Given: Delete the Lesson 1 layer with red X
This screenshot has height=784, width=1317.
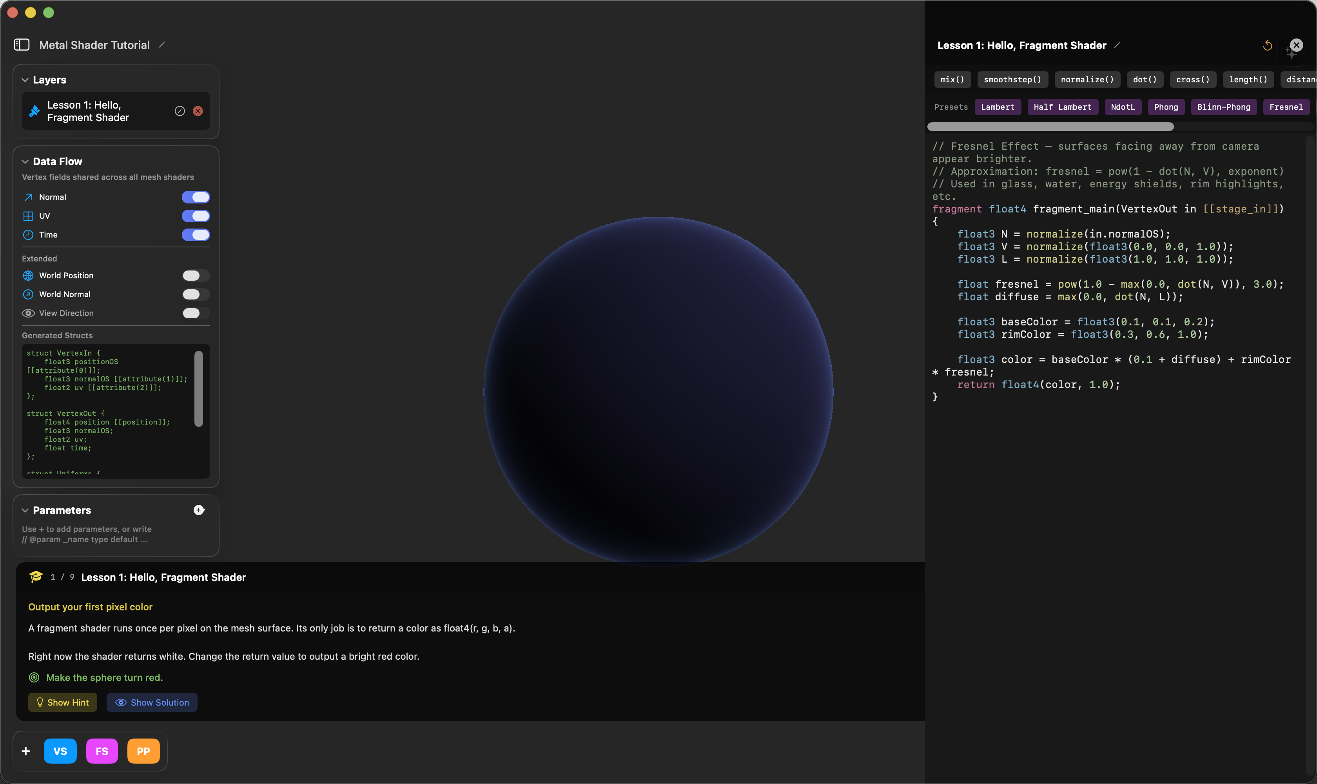Looking at the screenshot, I should click(x=198, y=111).
